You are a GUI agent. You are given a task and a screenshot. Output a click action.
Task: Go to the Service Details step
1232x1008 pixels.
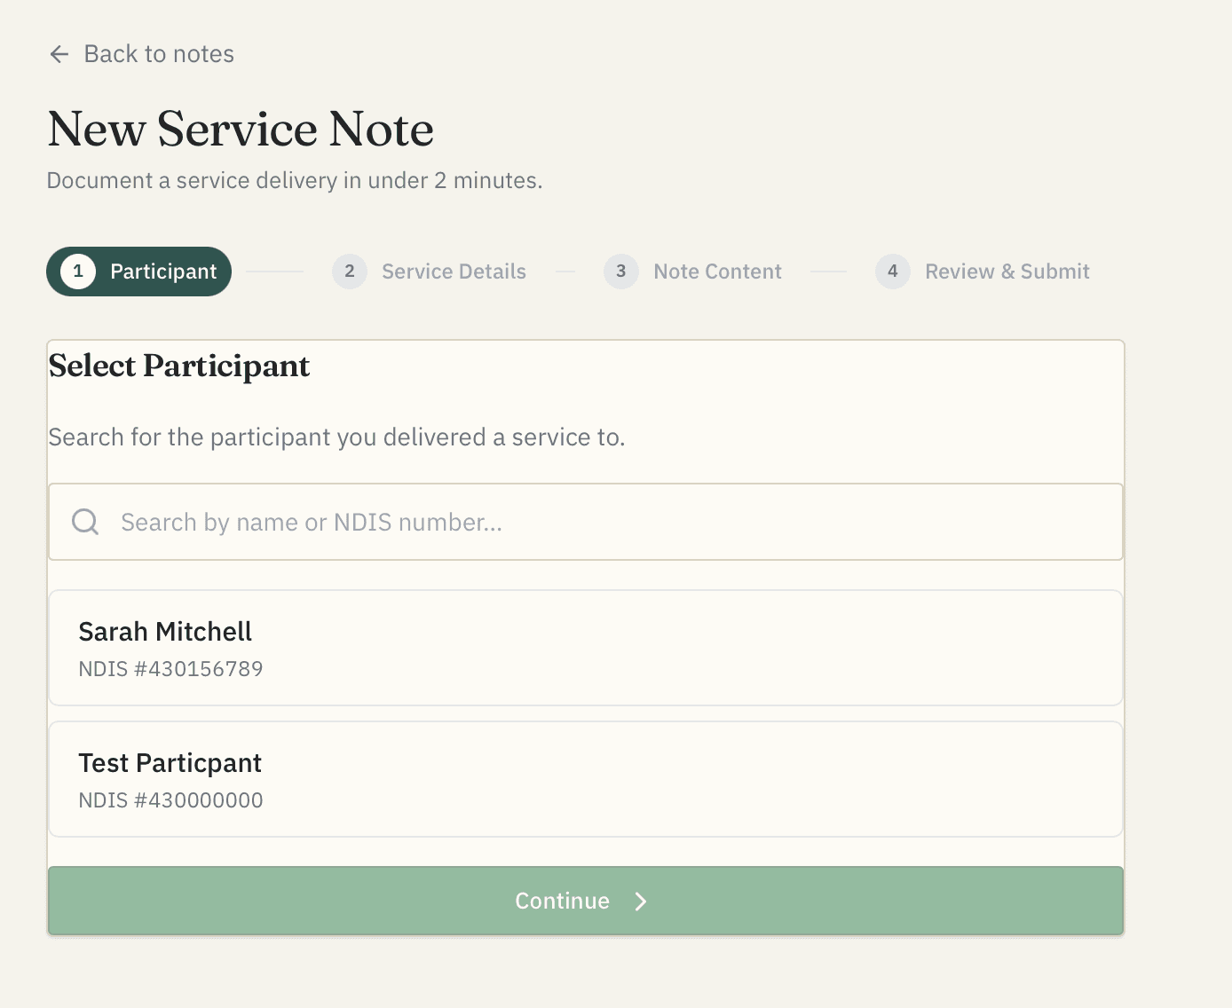[430, 272]
